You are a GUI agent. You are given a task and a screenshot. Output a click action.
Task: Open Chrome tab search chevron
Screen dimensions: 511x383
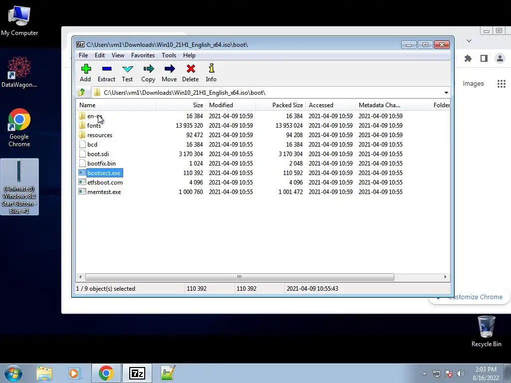pyautogui.click(x=469, y=41)
